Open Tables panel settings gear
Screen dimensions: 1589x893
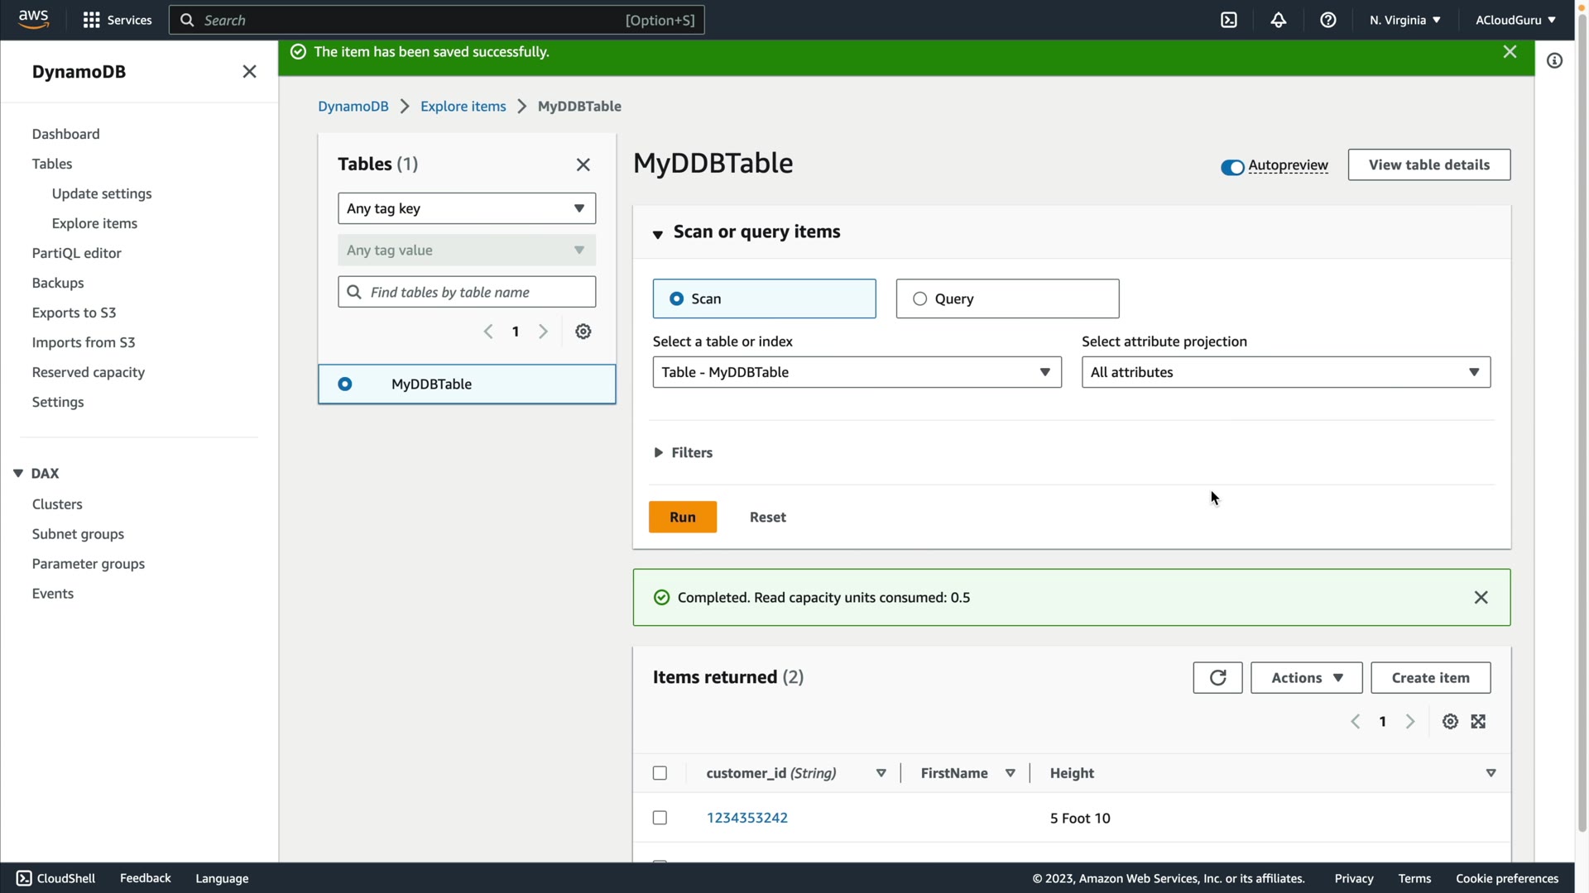point(583,332)
